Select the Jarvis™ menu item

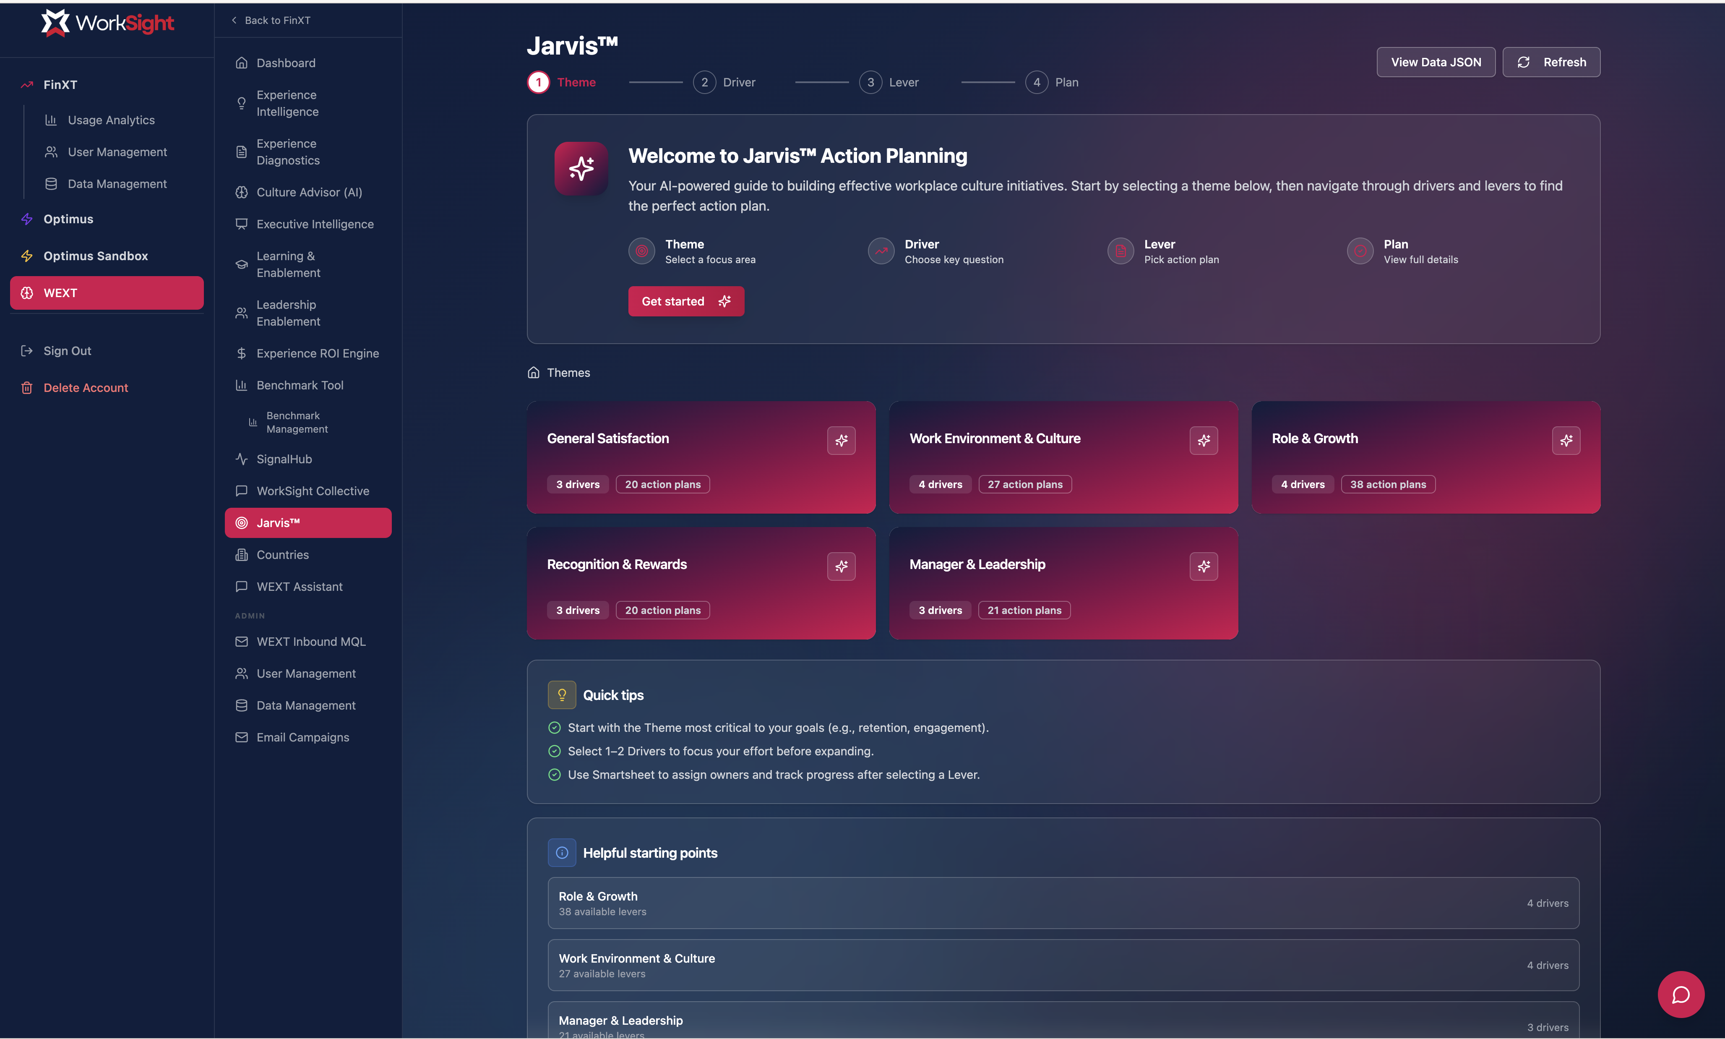point(308,523)
